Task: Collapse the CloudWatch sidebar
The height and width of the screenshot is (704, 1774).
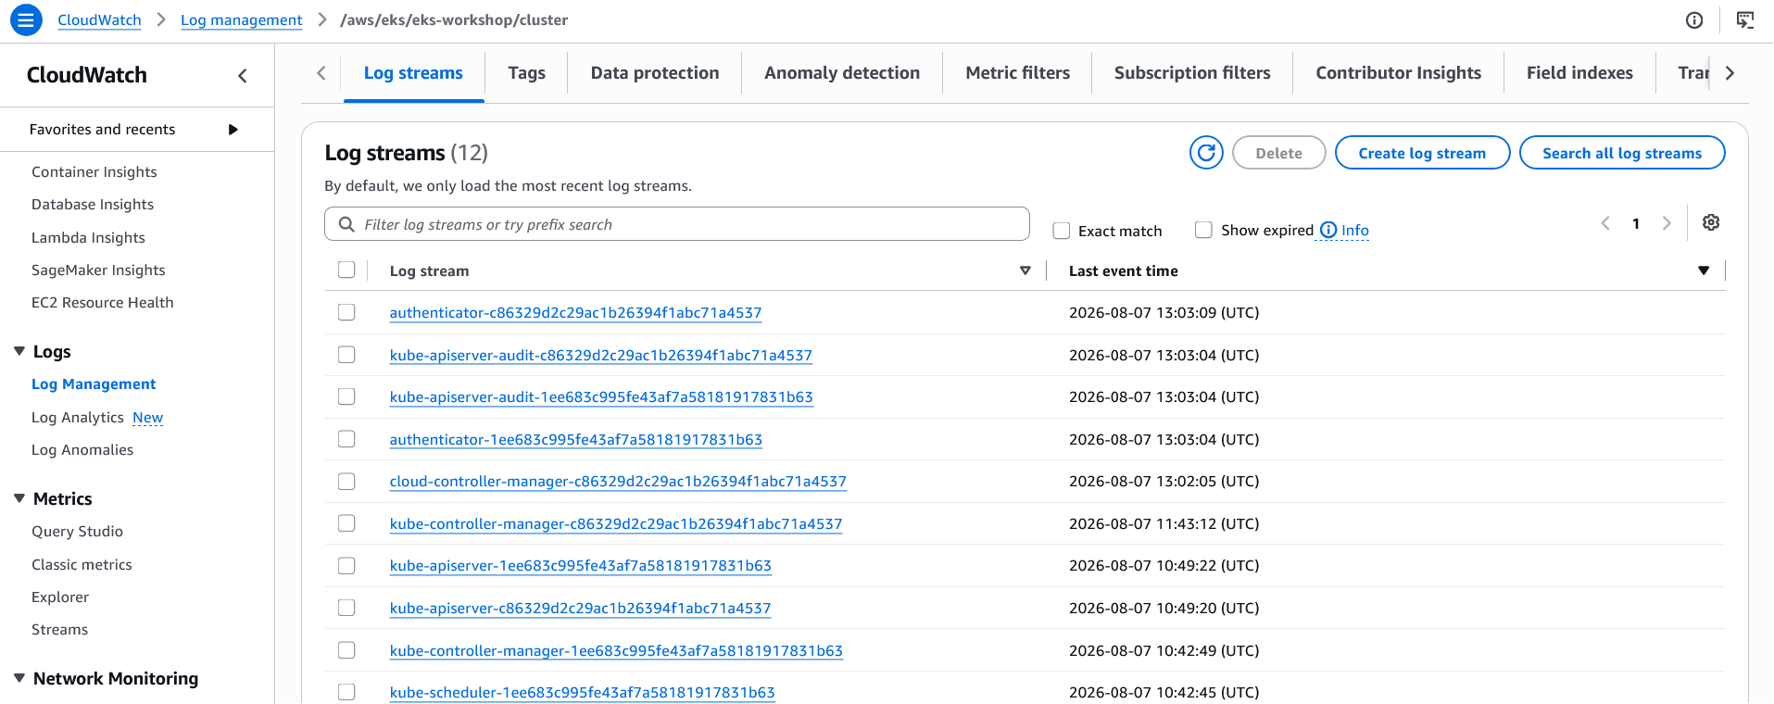Action: point(243,76)
